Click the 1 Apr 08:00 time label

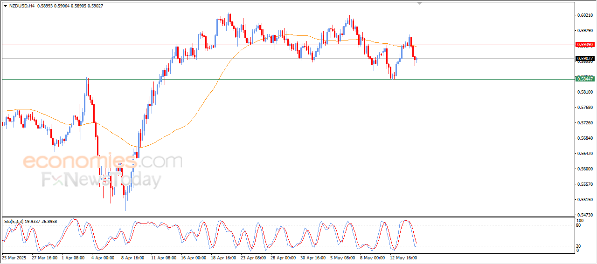pyautogui.click(x=74, y=257)
